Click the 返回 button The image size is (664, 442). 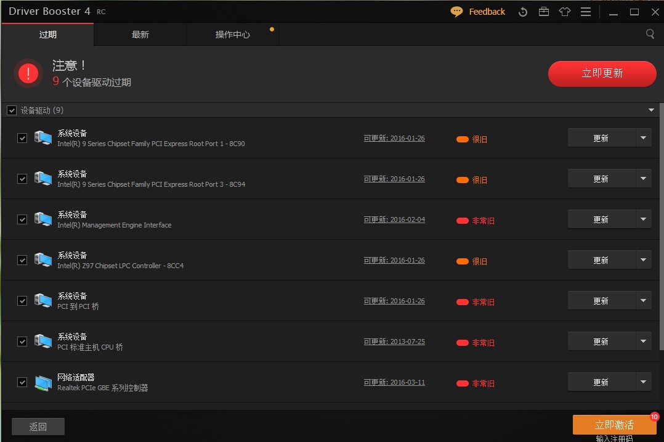tap(38, 427)
